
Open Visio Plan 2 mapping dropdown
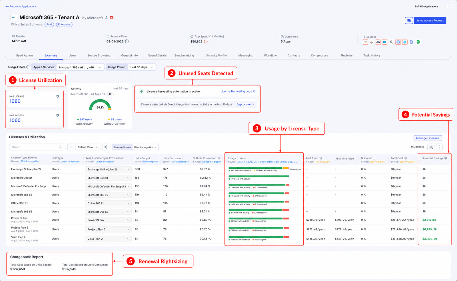(x=108, y=239)
